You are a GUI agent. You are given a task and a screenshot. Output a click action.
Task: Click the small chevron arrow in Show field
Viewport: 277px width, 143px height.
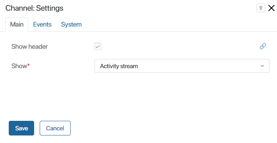coord(262,66)
